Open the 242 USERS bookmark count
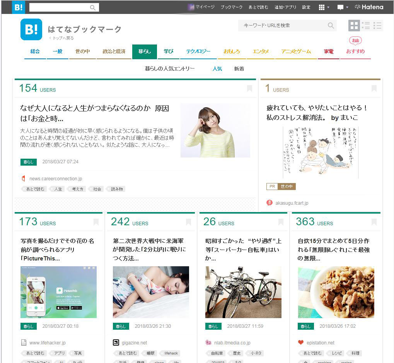Screen dimensions: 394x363 [130, 222]
